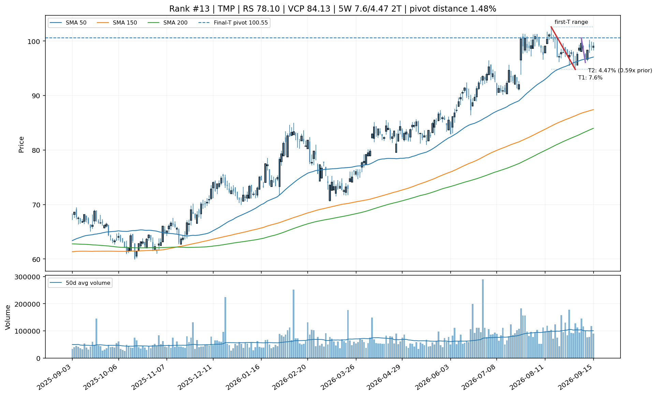
Task: Click the purple second-contraction trend line
Action: [583, 50]
